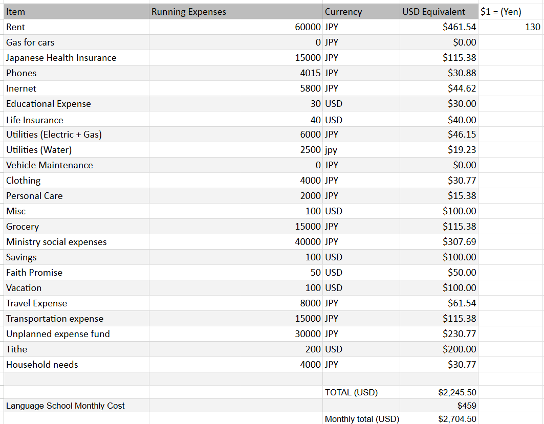
Task: Click the Tithe USD Equivalent $200.00 cell
Action: (439, 349)
